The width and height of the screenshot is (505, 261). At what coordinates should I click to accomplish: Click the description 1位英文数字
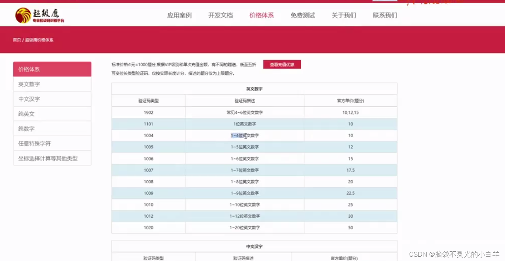click(245, 124)
